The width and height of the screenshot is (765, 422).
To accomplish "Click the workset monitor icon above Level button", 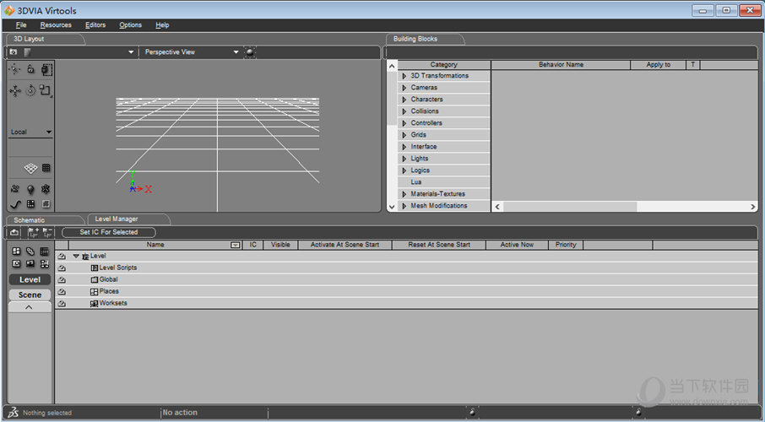I will coord(30,264).
